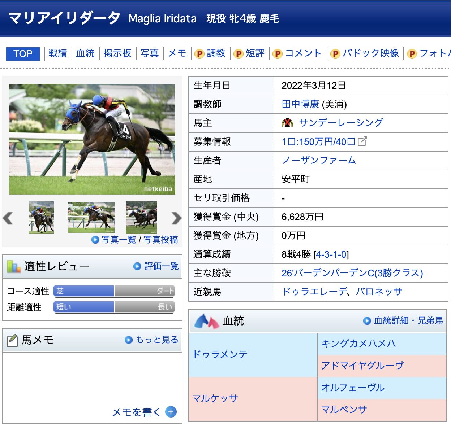The width and height of the screenshot is (451, 428).
Task: Click the コース適性 turf/dirt bar
Action: coord(114,291)
